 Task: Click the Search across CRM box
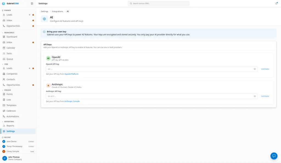coord(158,3)
